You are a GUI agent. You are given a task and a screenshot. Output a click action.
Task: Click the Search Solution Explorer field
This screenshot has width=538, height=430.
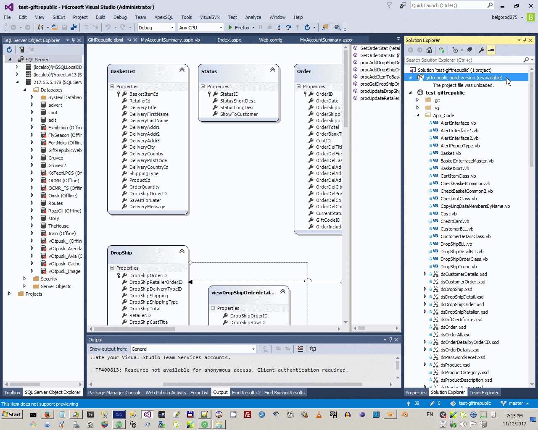click(464, 60)
